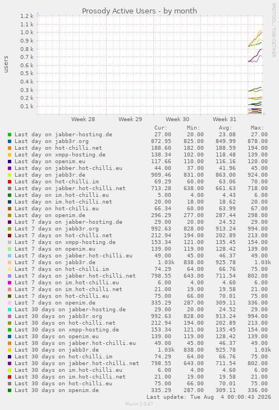Click the orange swatch for 'Last day on hot-chilli.net'
This screenshot has width=279, height=410.
10,148
